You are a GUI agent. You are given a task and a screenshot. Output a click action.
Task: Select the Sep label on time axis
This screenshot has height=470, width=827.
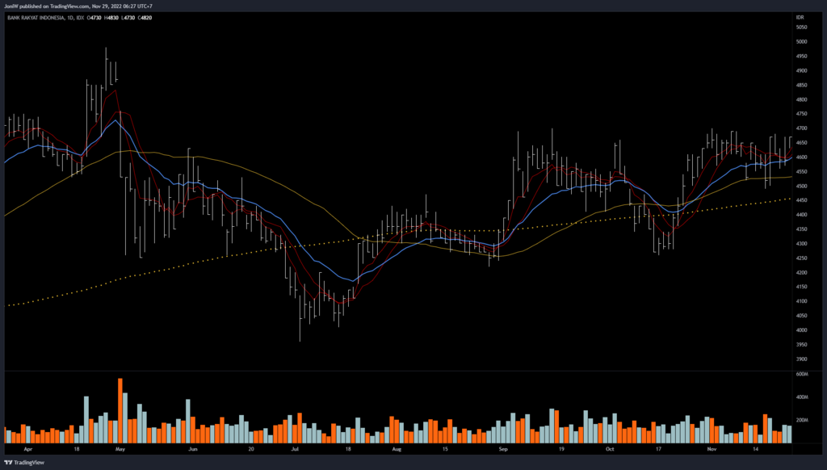(503, 448)
